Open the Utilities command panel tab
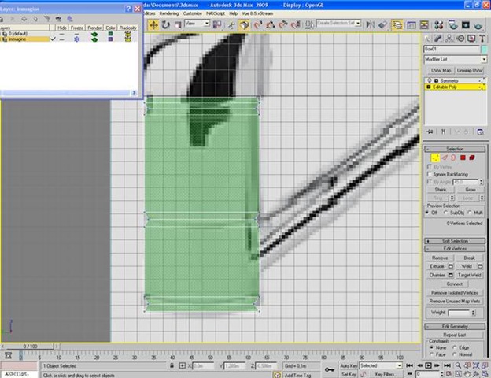 (x=481, y=38)
